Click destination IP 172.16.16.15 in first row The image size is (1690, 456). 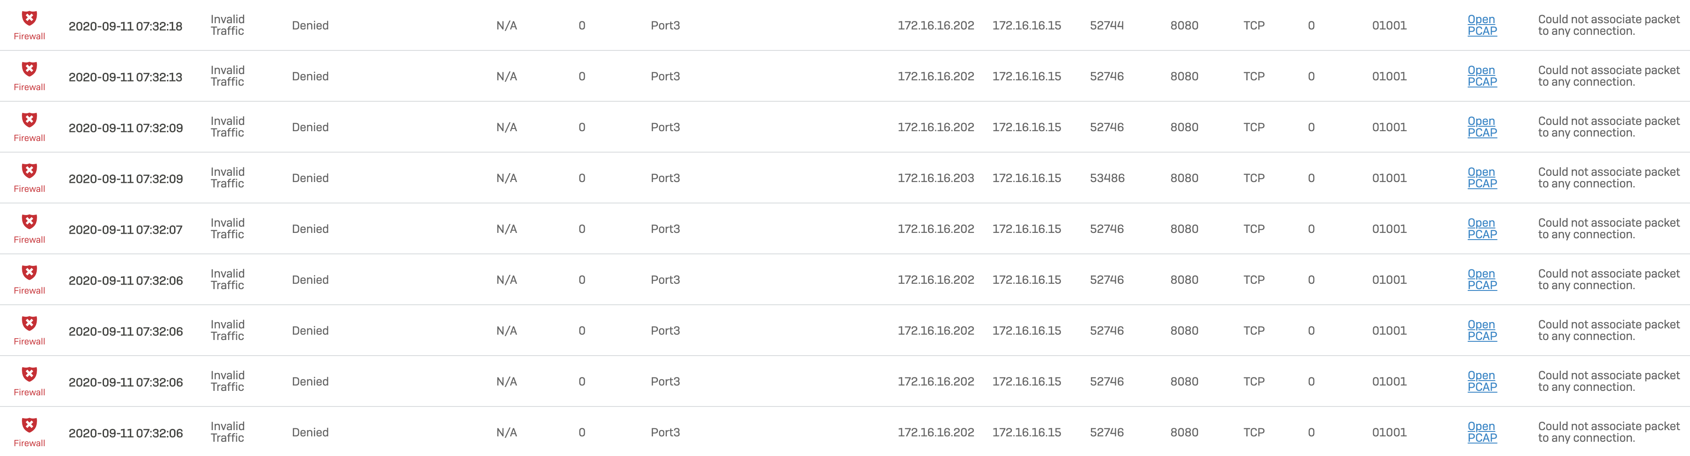[1027, 25]
